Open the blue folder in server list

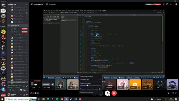[3, 53]
